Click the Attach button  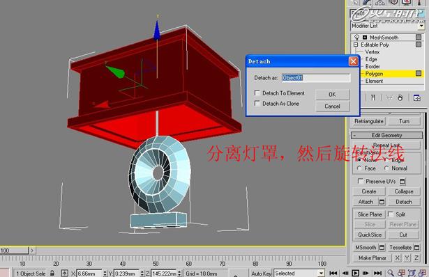pos(366,202)
